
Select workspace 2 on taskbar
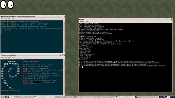tap(11, 97)
